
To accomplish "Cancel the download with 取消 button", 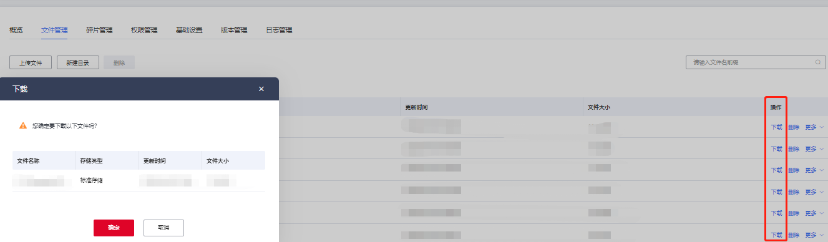I will (x=163, y=228).
